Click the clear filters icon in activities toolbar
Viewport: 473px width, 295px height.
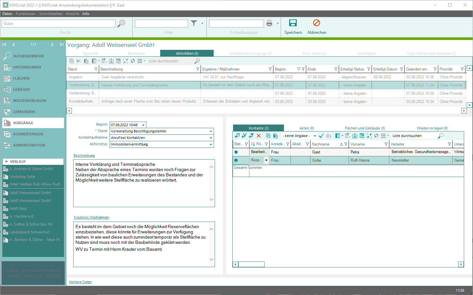(x=104, y=61)
